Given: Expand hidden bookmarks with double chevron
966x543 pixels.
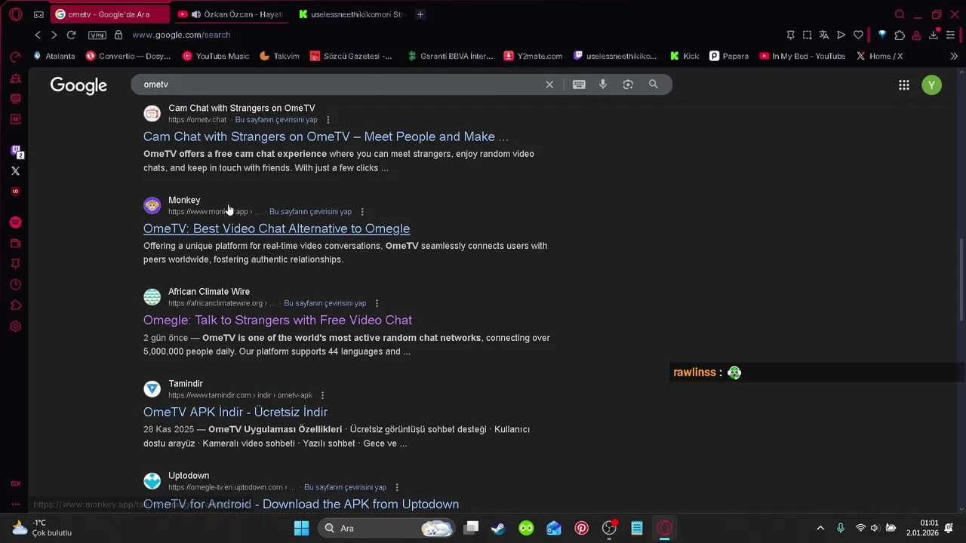Looking at the screenshot, I should tap(954, 56).
